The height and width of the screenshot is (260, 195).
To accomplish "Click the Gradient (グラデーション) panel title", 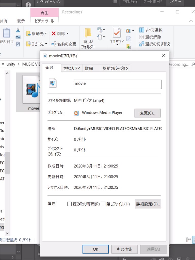I will (x=50, y=2).
